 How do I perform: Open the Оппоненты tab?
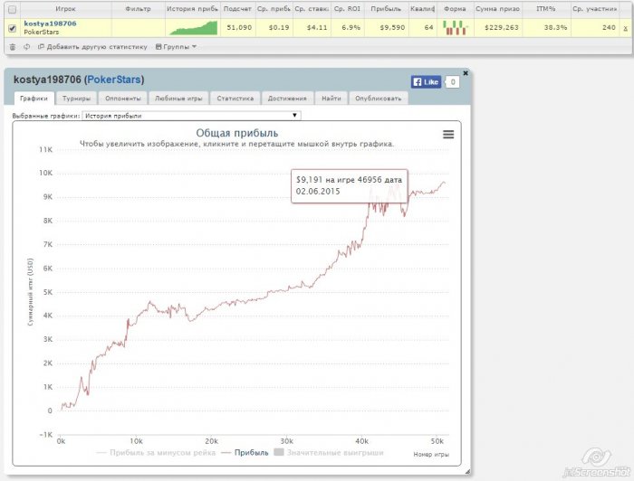click(123, 98)
